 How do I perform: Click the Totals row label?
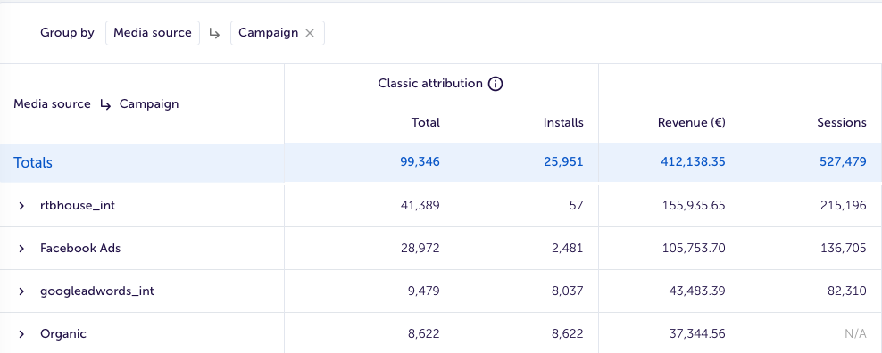33,162
